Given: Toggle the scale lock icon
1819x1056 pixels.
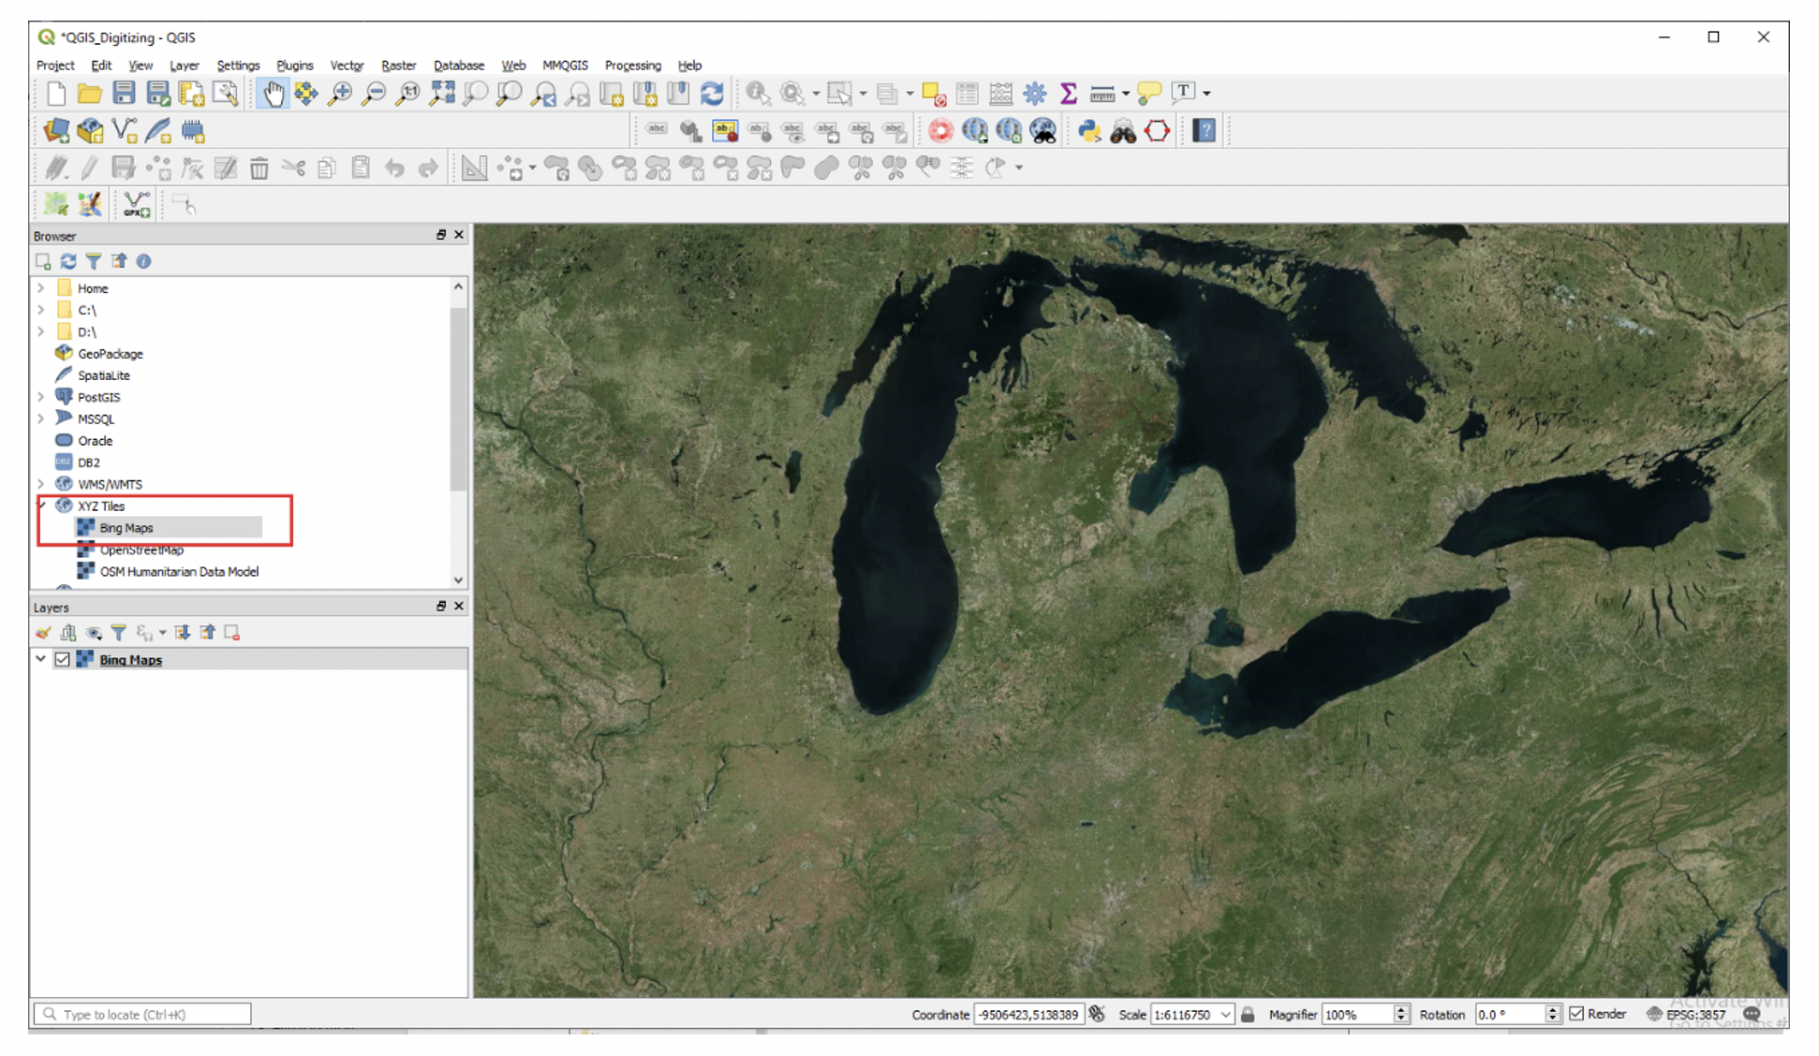Looking at the screenshot, I should tap(1248, 1014).
